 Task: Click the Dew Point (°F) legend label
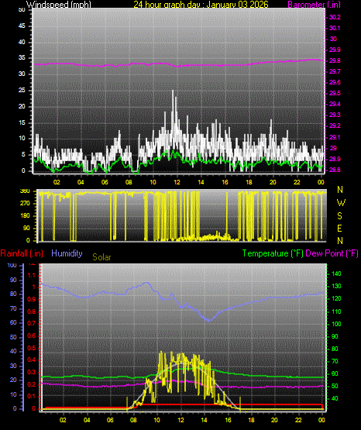pos(332,253)
